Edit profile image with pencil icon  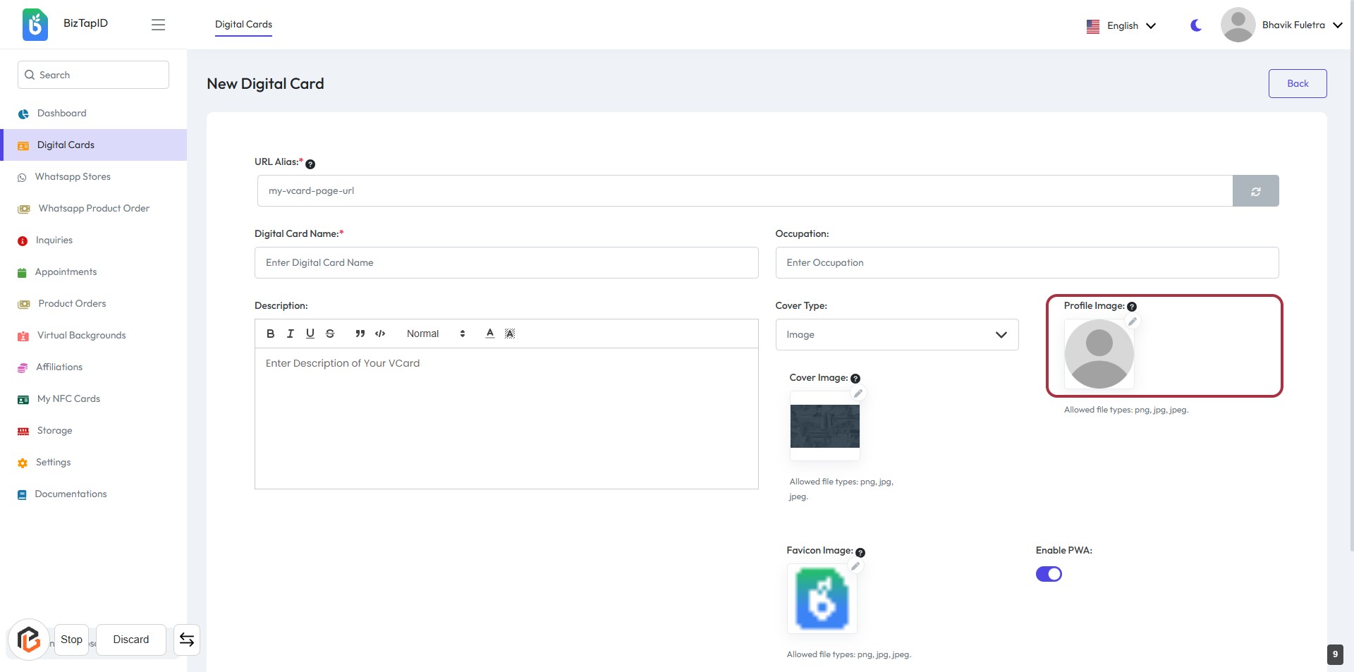pyautogui.click(x=1133, y=322)
